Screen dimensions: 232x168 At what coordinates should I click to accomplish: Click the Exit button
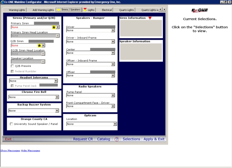point(8,139)
